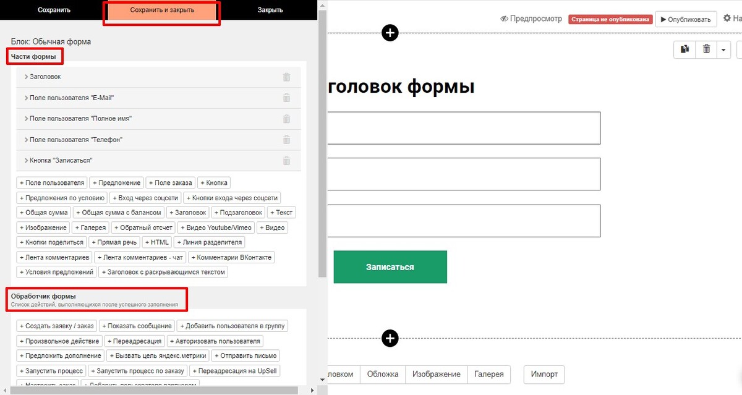Screen dimensions: 742x395
Task: Add Кнопки входа через соцсети part
Action: click(x=232, y=198)
